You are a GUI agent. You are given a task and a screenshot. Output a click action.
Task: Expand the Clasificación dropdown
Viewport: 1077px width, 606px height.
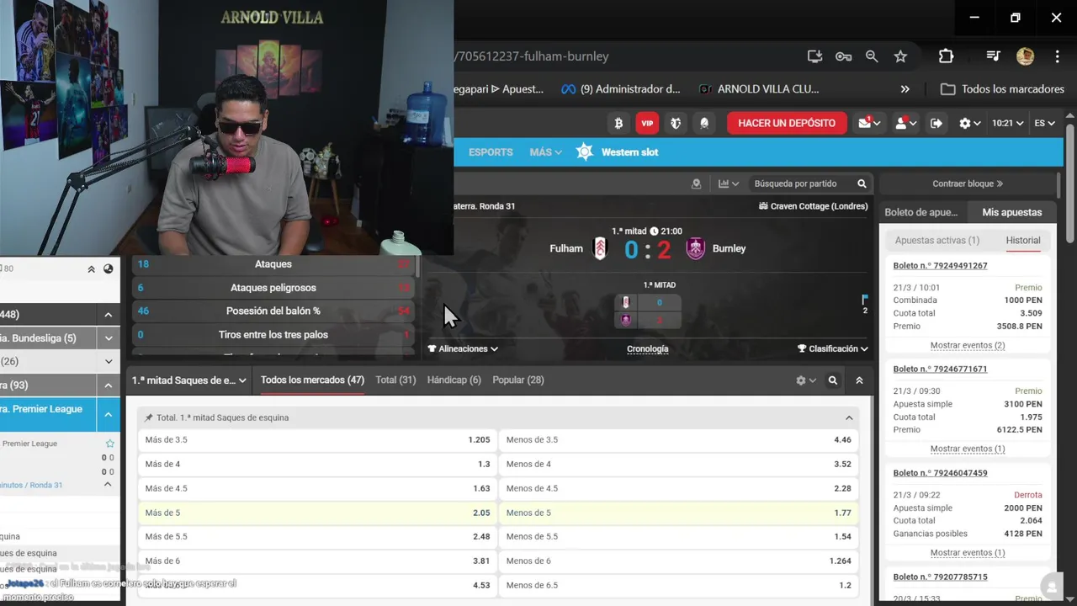(833, 348)
